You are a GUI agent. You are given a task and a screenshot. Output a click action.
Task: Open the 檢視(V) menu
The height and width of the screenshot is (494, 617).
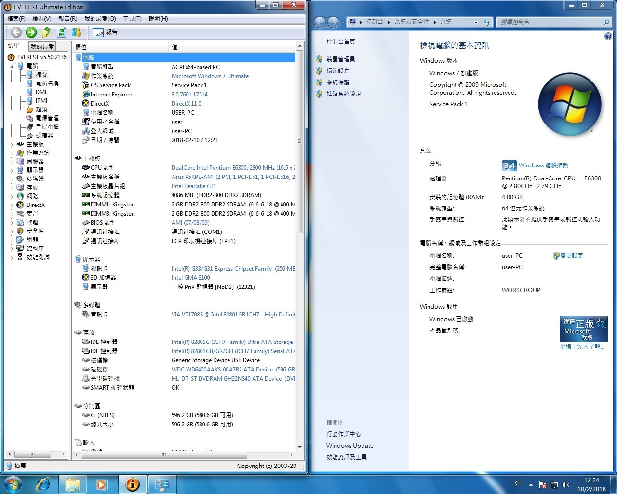[x=42, y=19]
